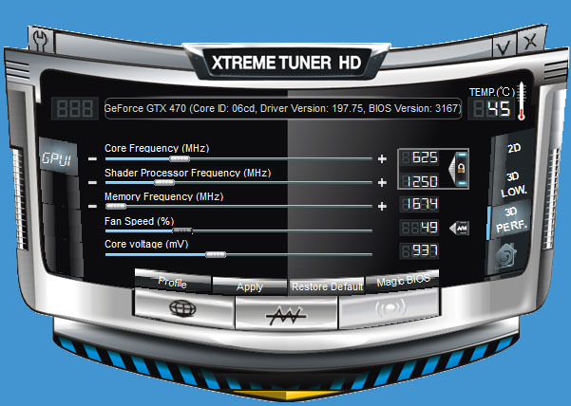Click the 49 fan speed readout
Screen dimensions: 571x406
tap(420, 228)
